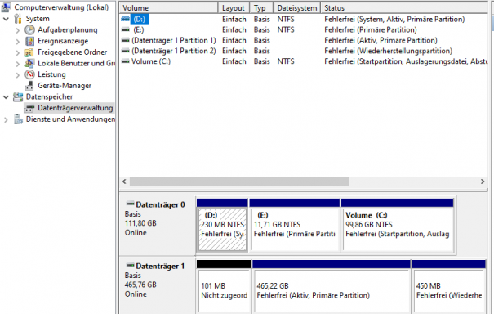Click the 465,76 GB size text

pyautogui.click(x=140, y=285)
